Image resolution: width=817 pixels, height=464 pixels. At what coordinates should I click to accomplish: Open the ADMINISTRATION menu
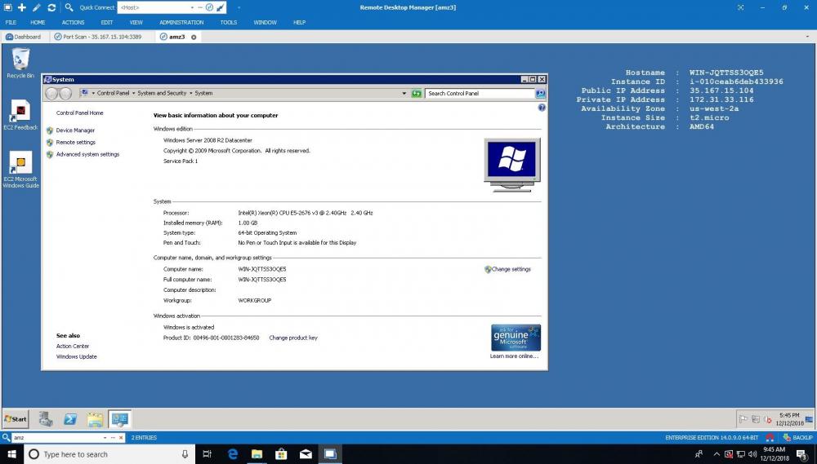181,22
